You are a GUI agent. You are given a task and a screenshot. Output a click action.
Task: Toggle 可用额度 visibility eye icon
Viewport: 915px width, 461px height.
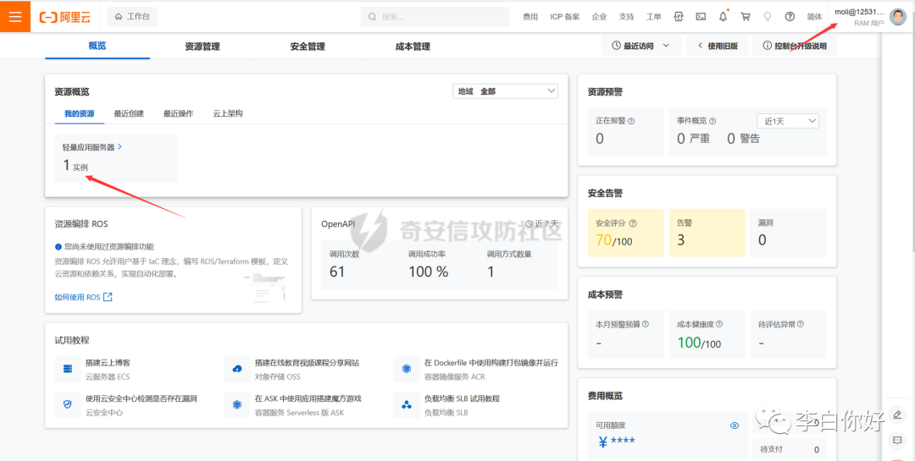735,425
